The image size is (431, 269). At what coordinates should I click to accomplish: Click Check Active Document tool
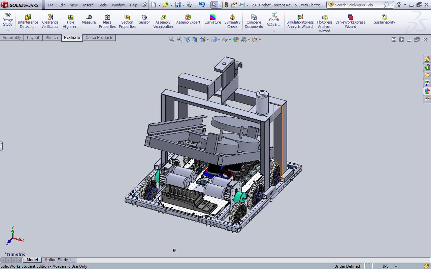pos(274,20)
